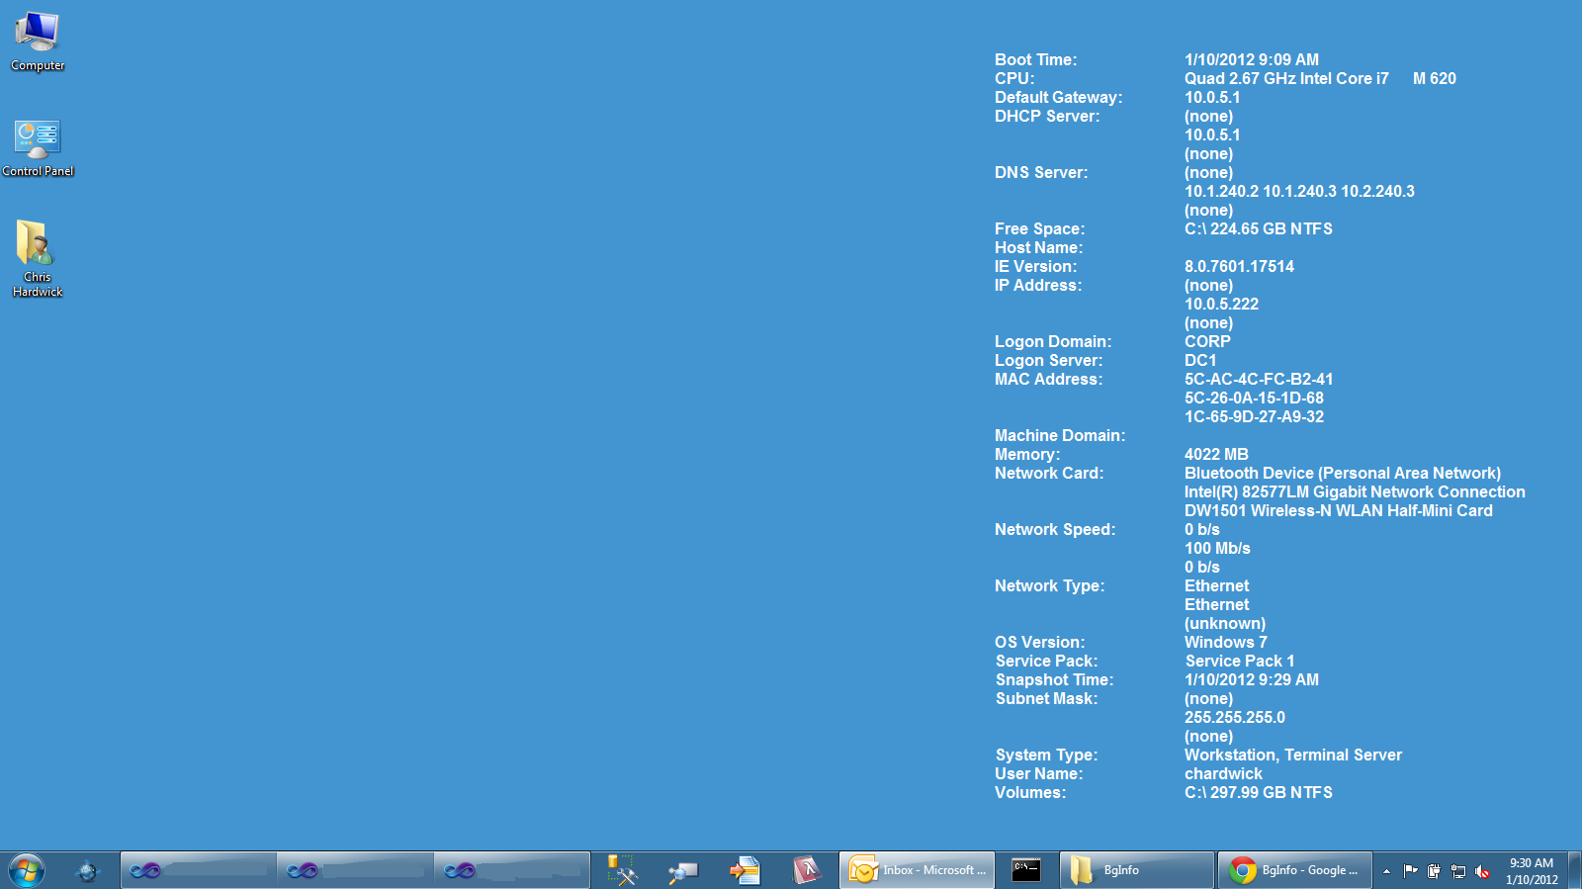Click the Logon Server value DC1

[1200, 360]
